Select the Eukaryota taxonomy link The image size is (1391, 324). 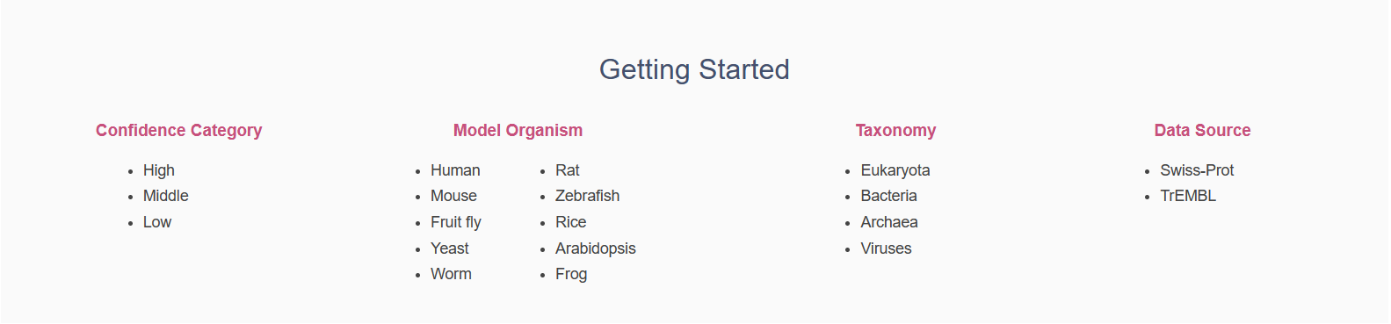895,170
